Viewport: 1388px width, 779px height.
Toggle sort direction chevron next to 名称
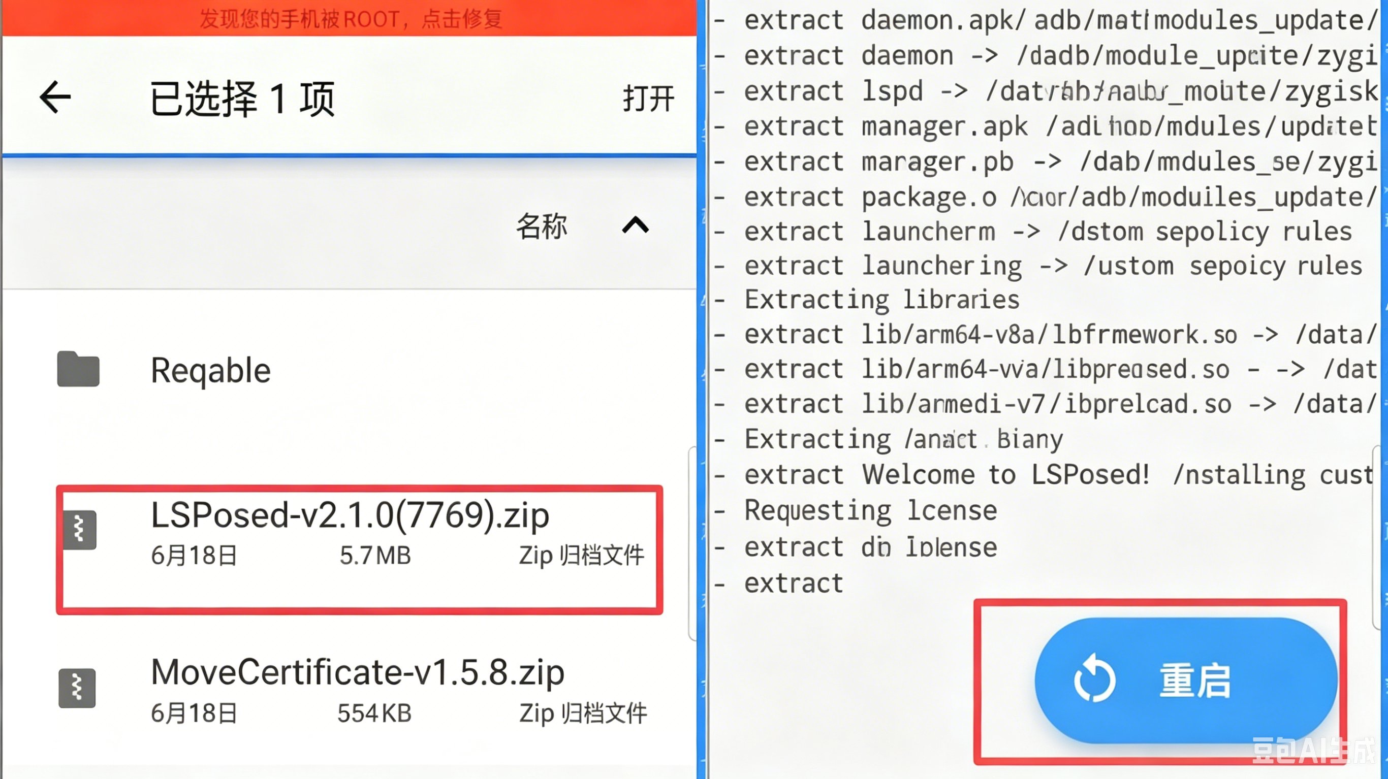click(636, 224)
